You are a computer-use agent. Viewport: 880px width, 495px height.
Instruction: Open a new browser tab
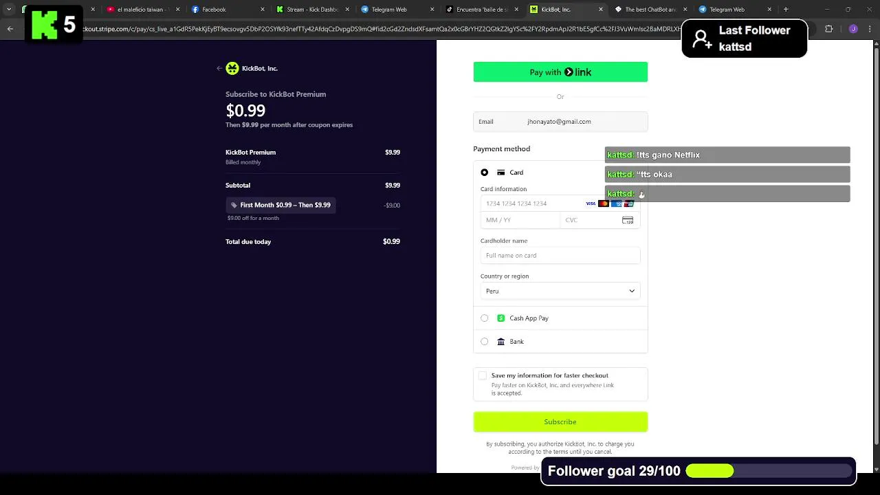pos(786,10)
